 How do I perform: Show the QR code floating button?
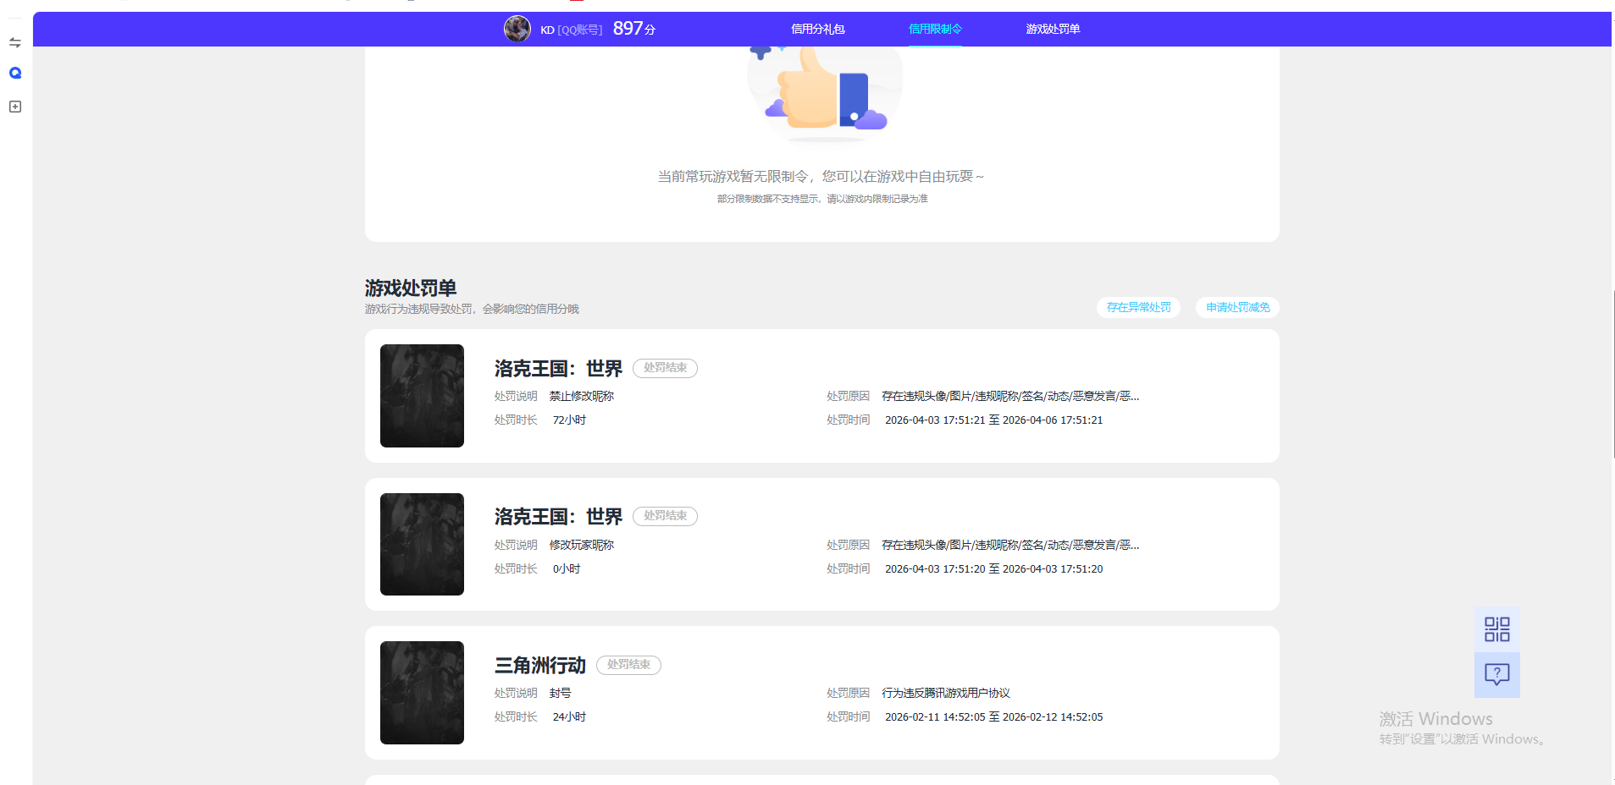pos(1496,629)
